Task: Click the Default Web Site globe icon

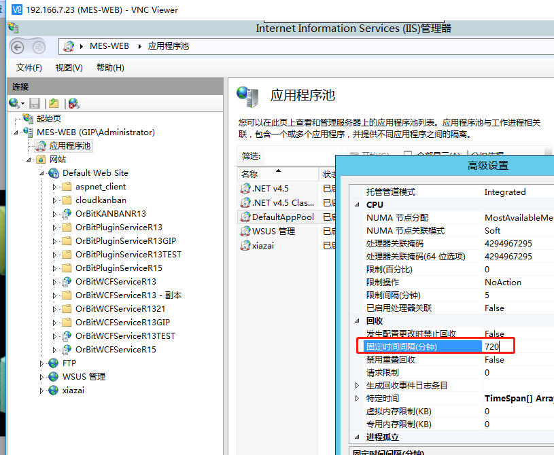Action: 54,173
